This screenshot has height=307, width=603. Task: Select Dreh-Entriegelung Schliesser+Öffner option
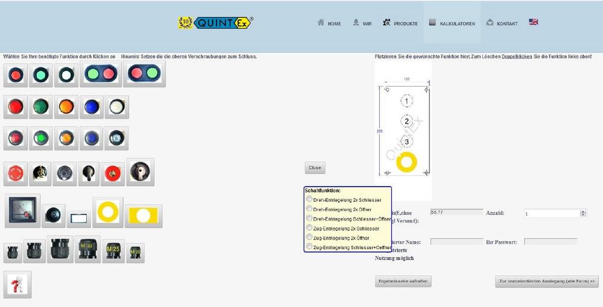[309, 218]
